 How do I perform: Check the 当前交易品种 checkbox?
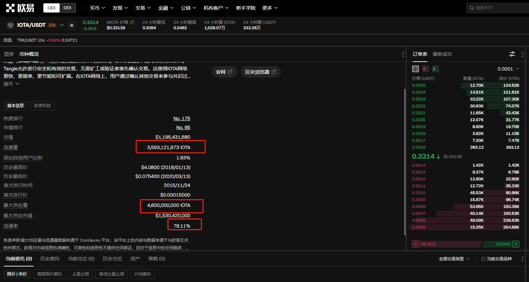click(483, 259)
